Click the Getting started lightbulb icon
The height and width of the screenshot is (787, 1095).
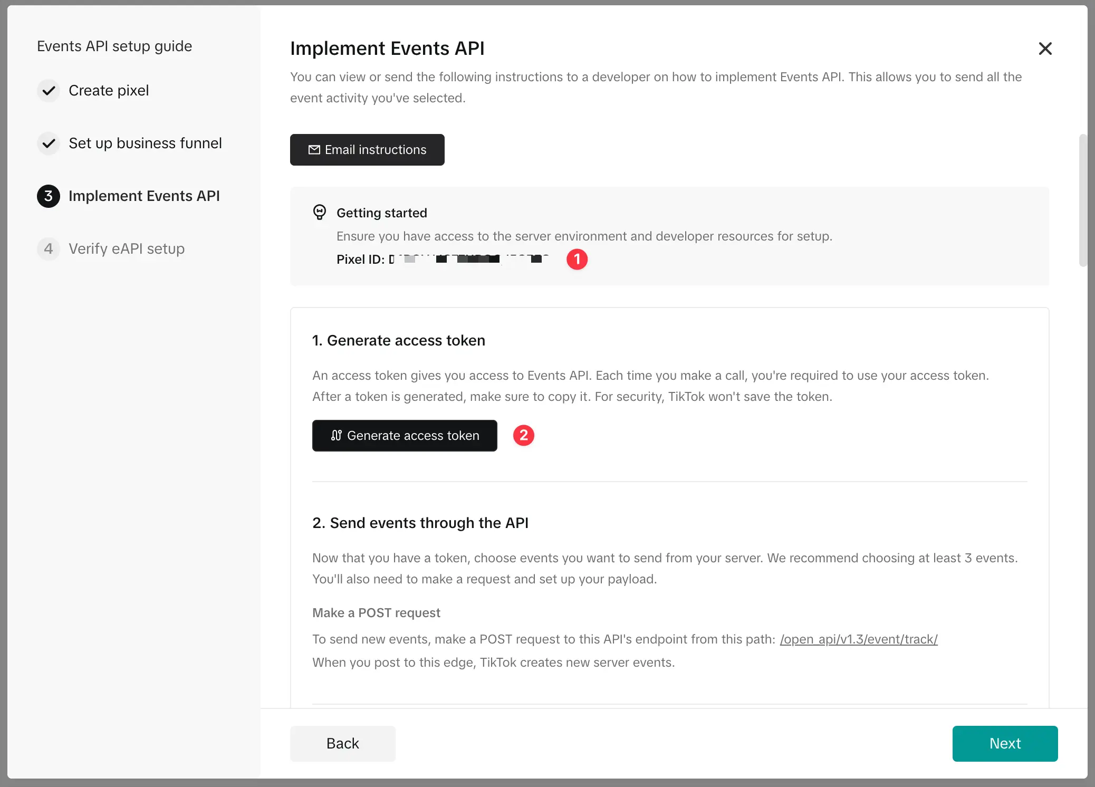pos(320,212)
